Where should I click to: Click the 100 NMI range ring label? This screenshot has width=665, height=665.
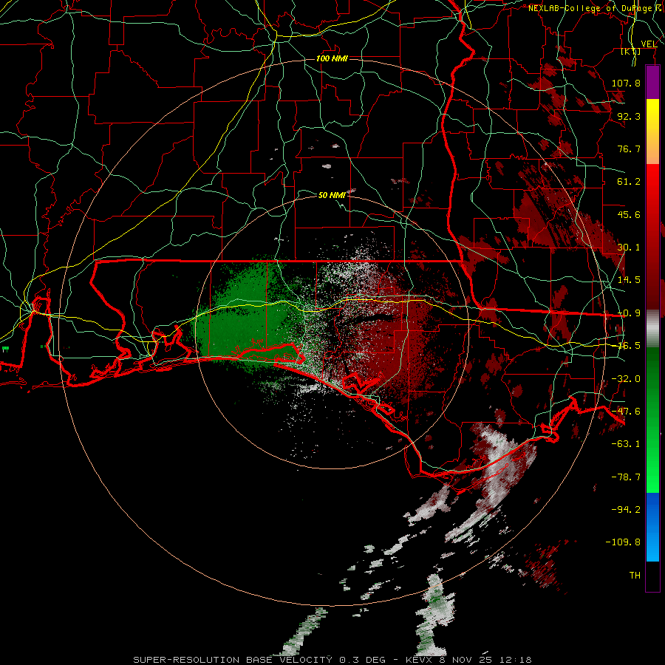[332, 58]
